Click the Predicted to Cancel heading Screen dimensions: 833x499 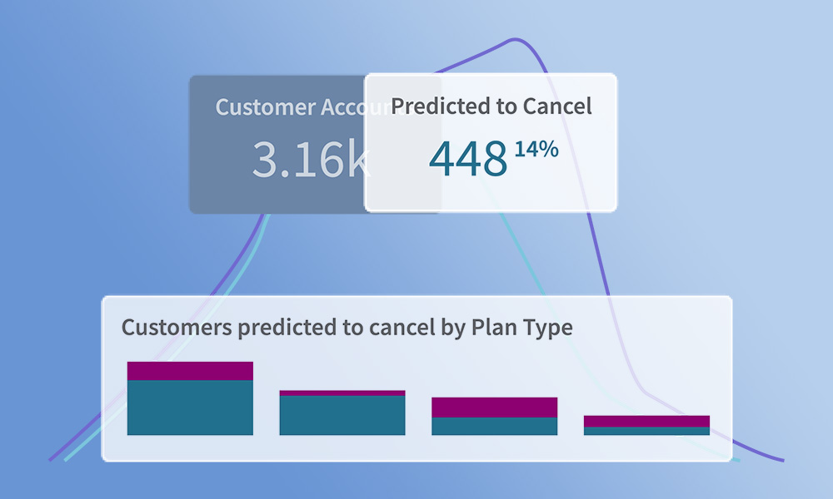tap(491, 106)
